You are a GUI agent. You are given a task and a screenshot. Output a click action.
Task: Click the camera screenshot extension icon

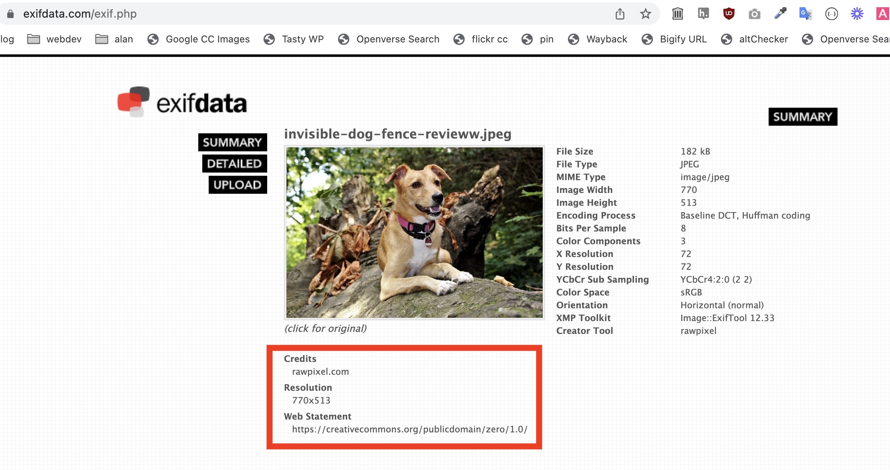(754, 14)
